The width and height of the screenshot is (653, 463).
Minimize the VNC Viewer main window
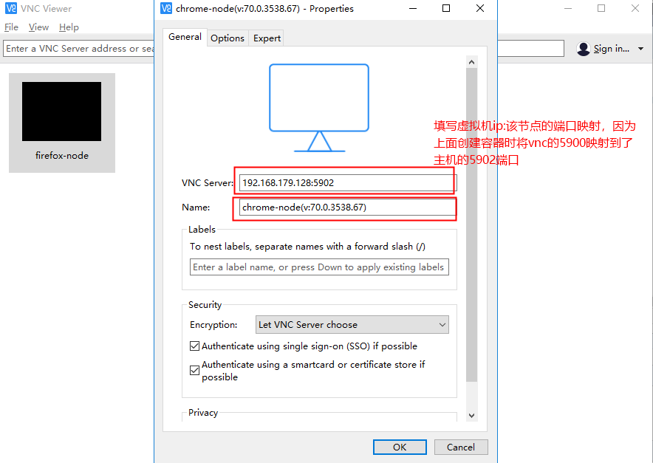pyautogui.click(x=567, y=8)
